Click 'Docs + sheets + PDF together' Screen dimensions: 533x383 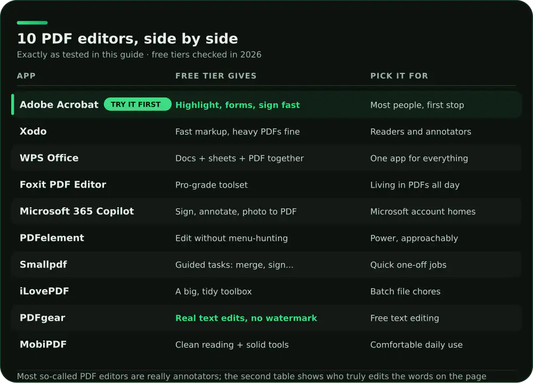240,158
